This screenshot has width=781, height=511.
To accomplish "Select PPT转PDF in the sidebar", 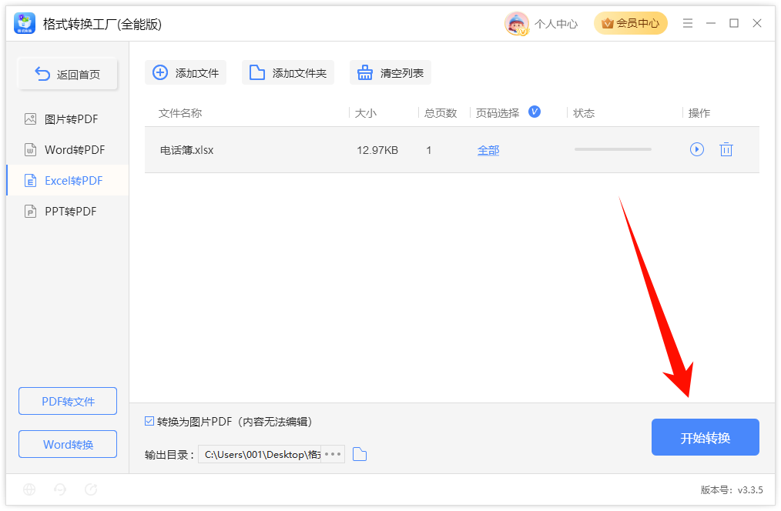I will (x=68, y=212).
